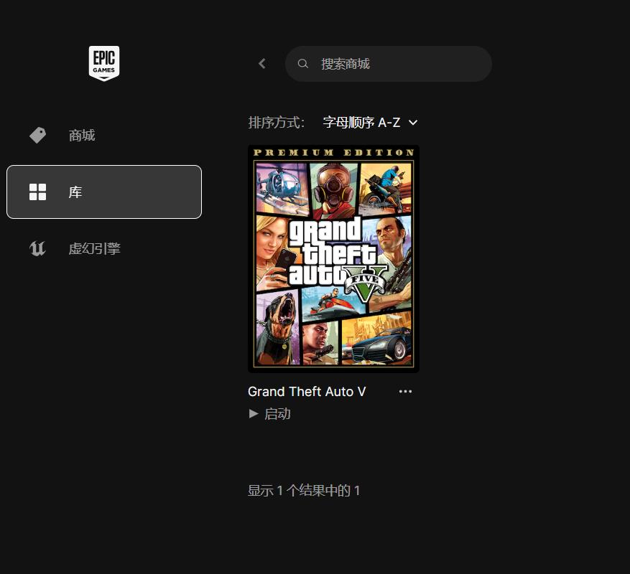Click the Grand Theft Auto V title link
The image size is (630, 574).
pyautogui.click(x=307, y=391)
